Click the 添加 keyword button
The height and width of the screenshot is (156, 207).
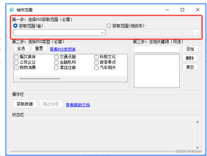(190, 49)
